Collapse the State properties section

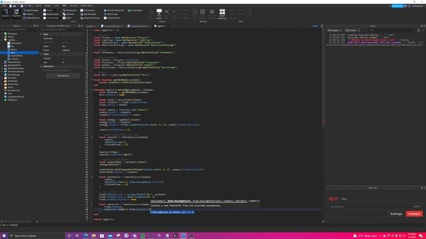(x=41, y=54)
